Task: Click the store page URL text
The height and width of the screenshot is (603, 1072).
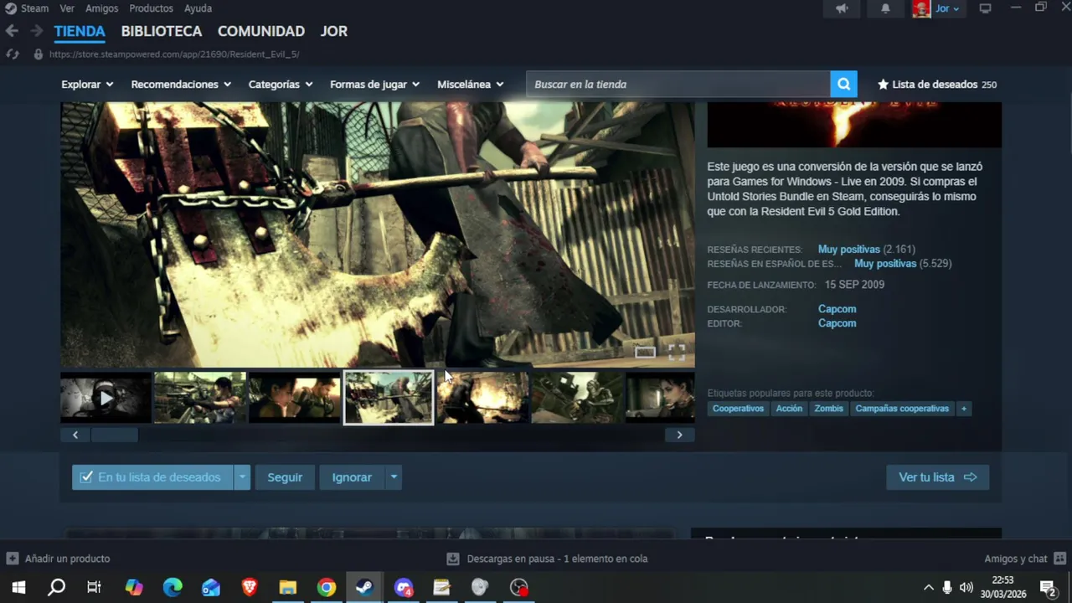Action: [x=174, y=54]
